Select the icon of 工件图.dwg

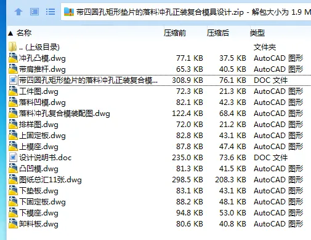[x=13, y=91]
